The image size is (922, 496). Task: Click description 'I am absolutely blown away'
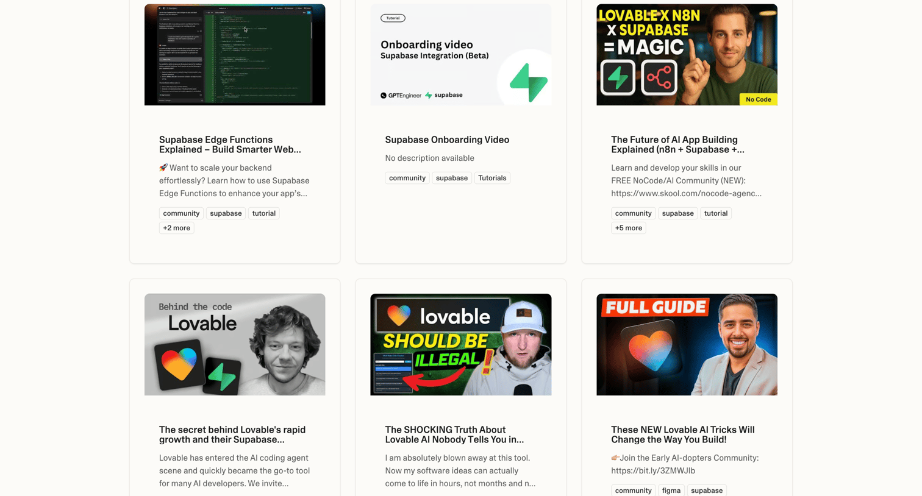tap(460, 470)
